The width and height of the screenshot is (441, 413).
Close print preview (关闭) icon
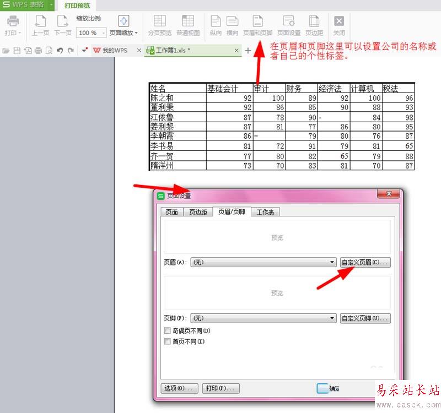339,25
